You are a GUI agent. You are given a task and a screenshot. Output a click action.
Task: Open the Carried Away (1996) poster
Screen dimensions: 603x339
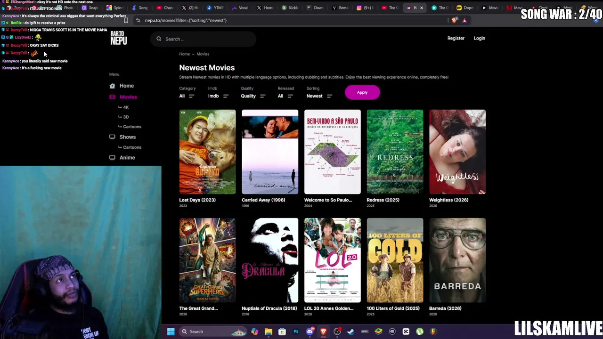pos(270,152)
